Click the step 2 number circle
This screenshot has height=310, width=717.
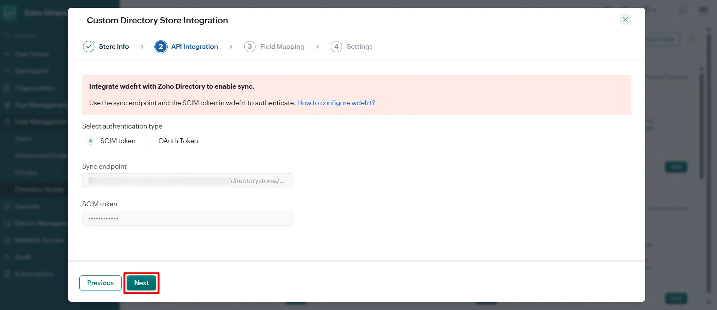click(x=161, y=47)
